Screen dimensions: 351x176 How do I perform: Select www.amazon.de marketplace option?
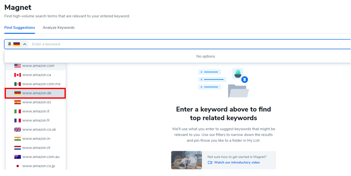pos(35,93)
